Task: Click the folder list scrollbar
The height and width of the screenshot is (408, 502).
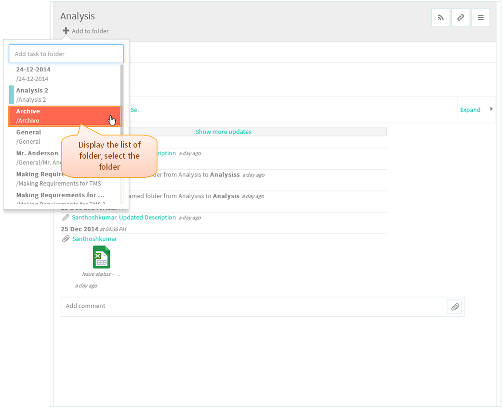Action: pos(122,99)
